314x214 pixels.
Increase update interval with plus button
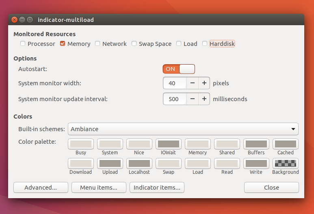coord(204,99)
